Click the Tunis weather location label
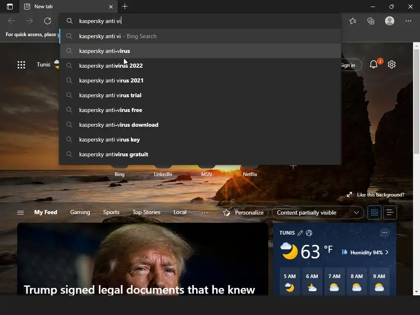 coord(43,64)
